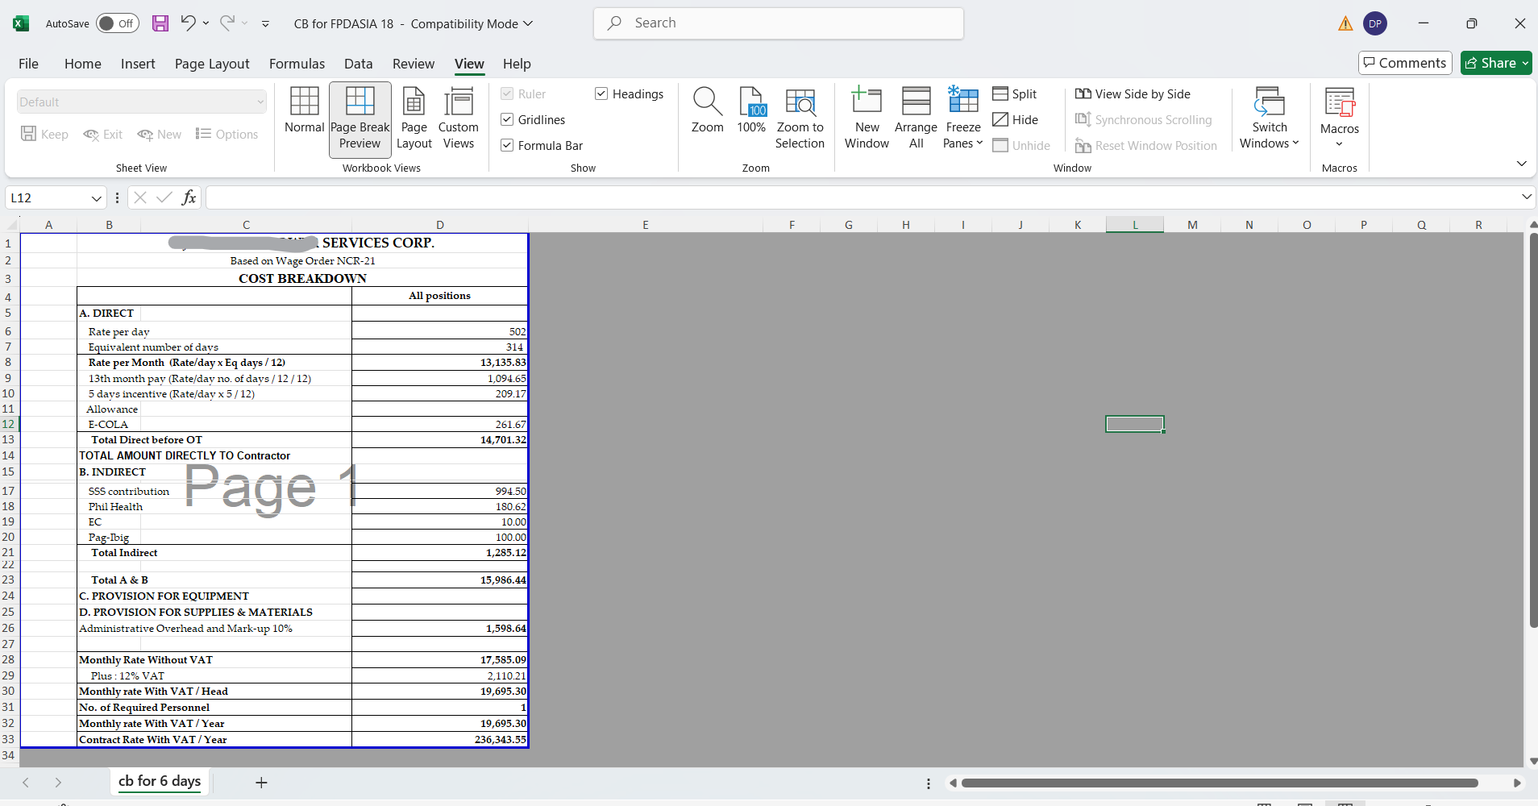
Task: Click the Split window icon
Action: [1000, 93]
